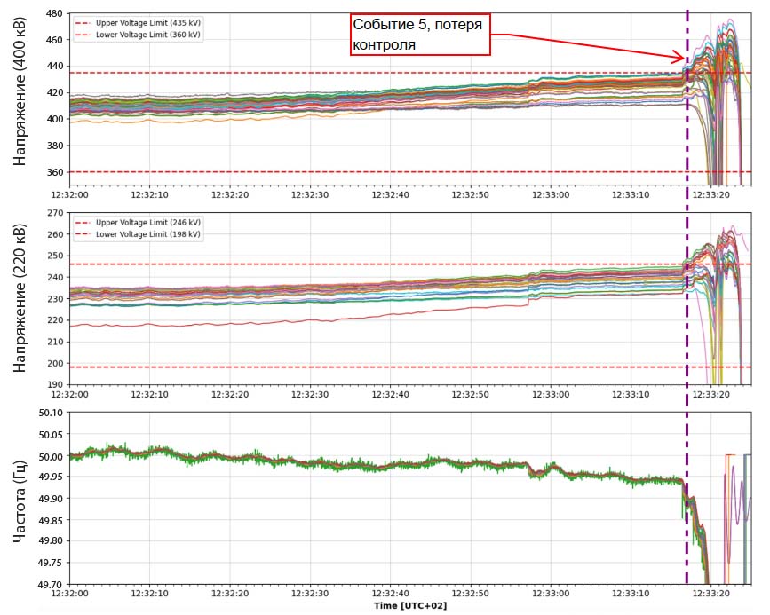Click the "Частота (Гц)" y-axis label

[21, 498]
